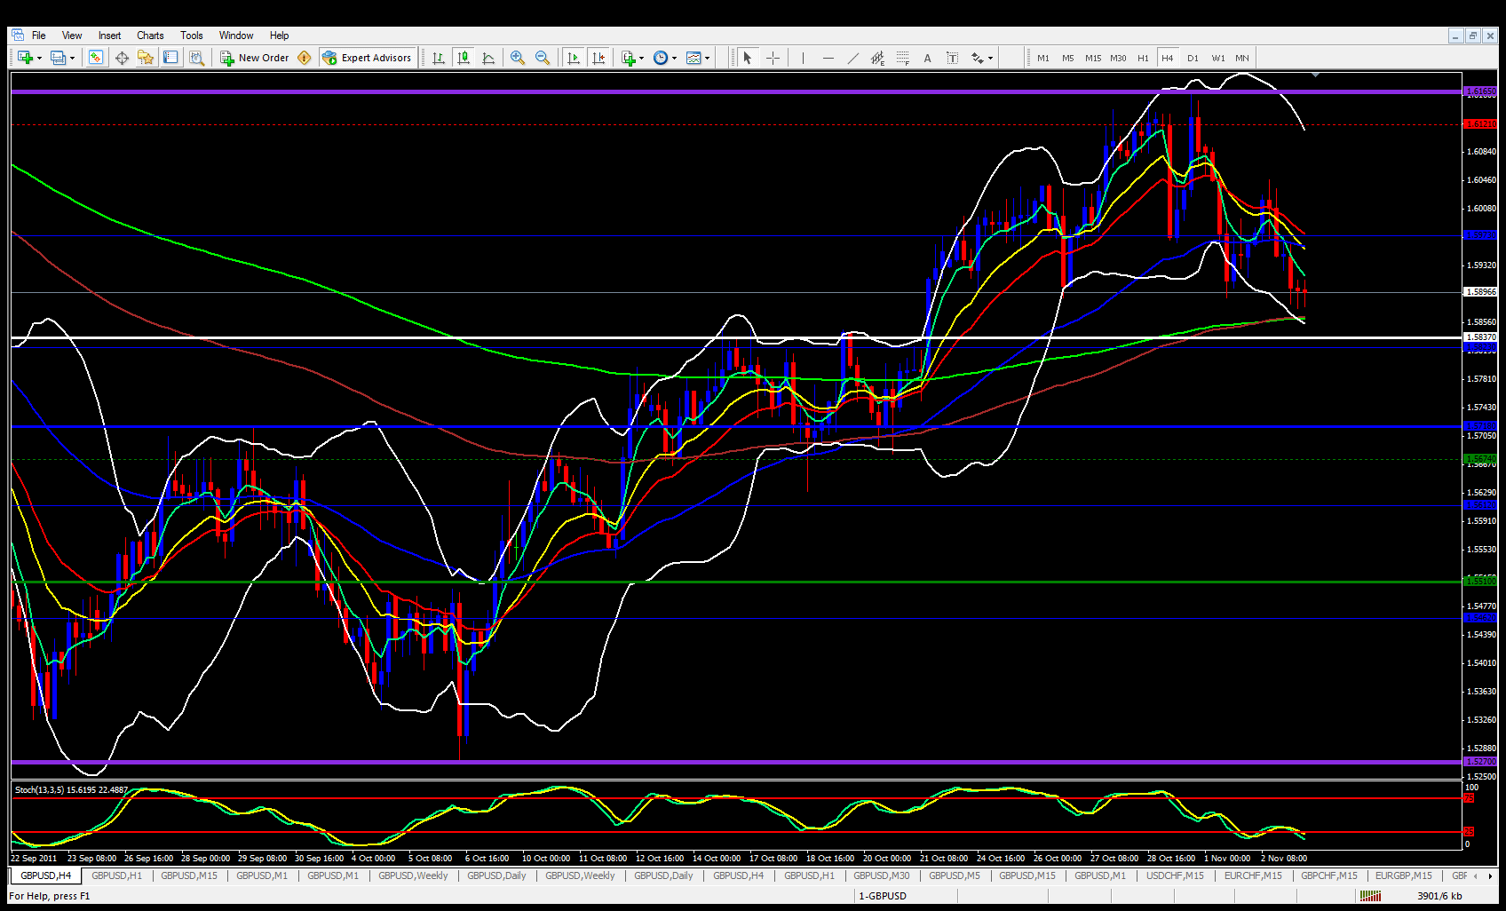Click the connection status bars indicator
This screenshot has width=1506, height=911.
click(1370, 896)
